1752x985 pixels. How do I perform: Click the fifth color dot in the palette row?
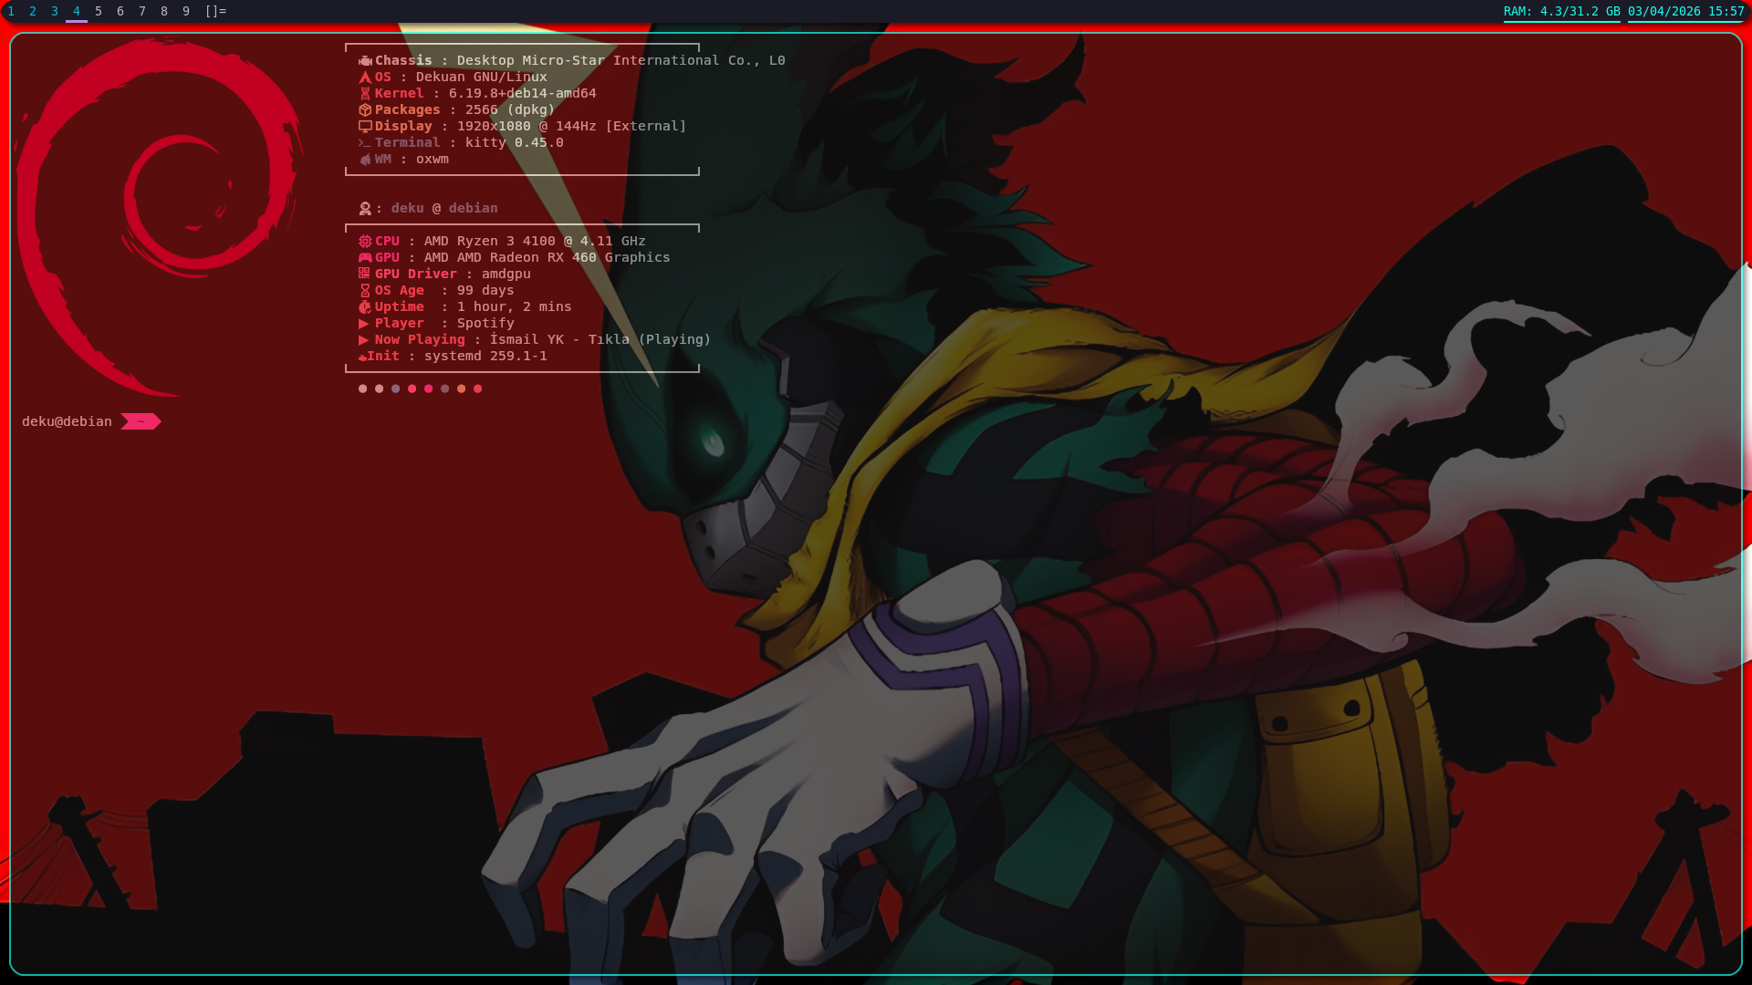coord(428,389)
